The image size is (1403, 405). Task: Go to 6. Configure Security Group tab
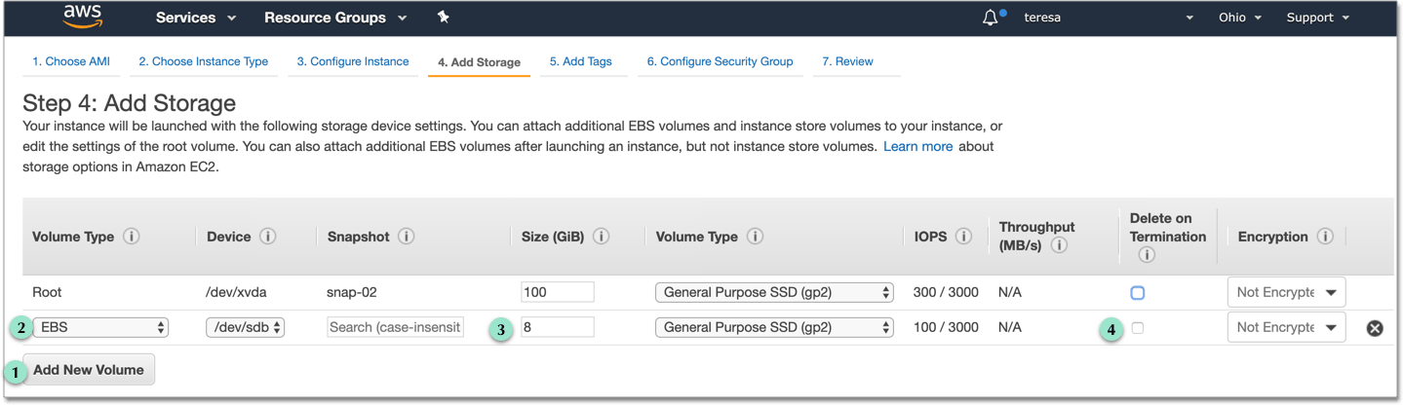click(720, 61)
